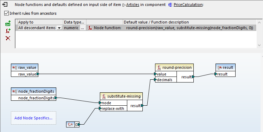Click the rules list scroll-down arrow

point(259,45)
